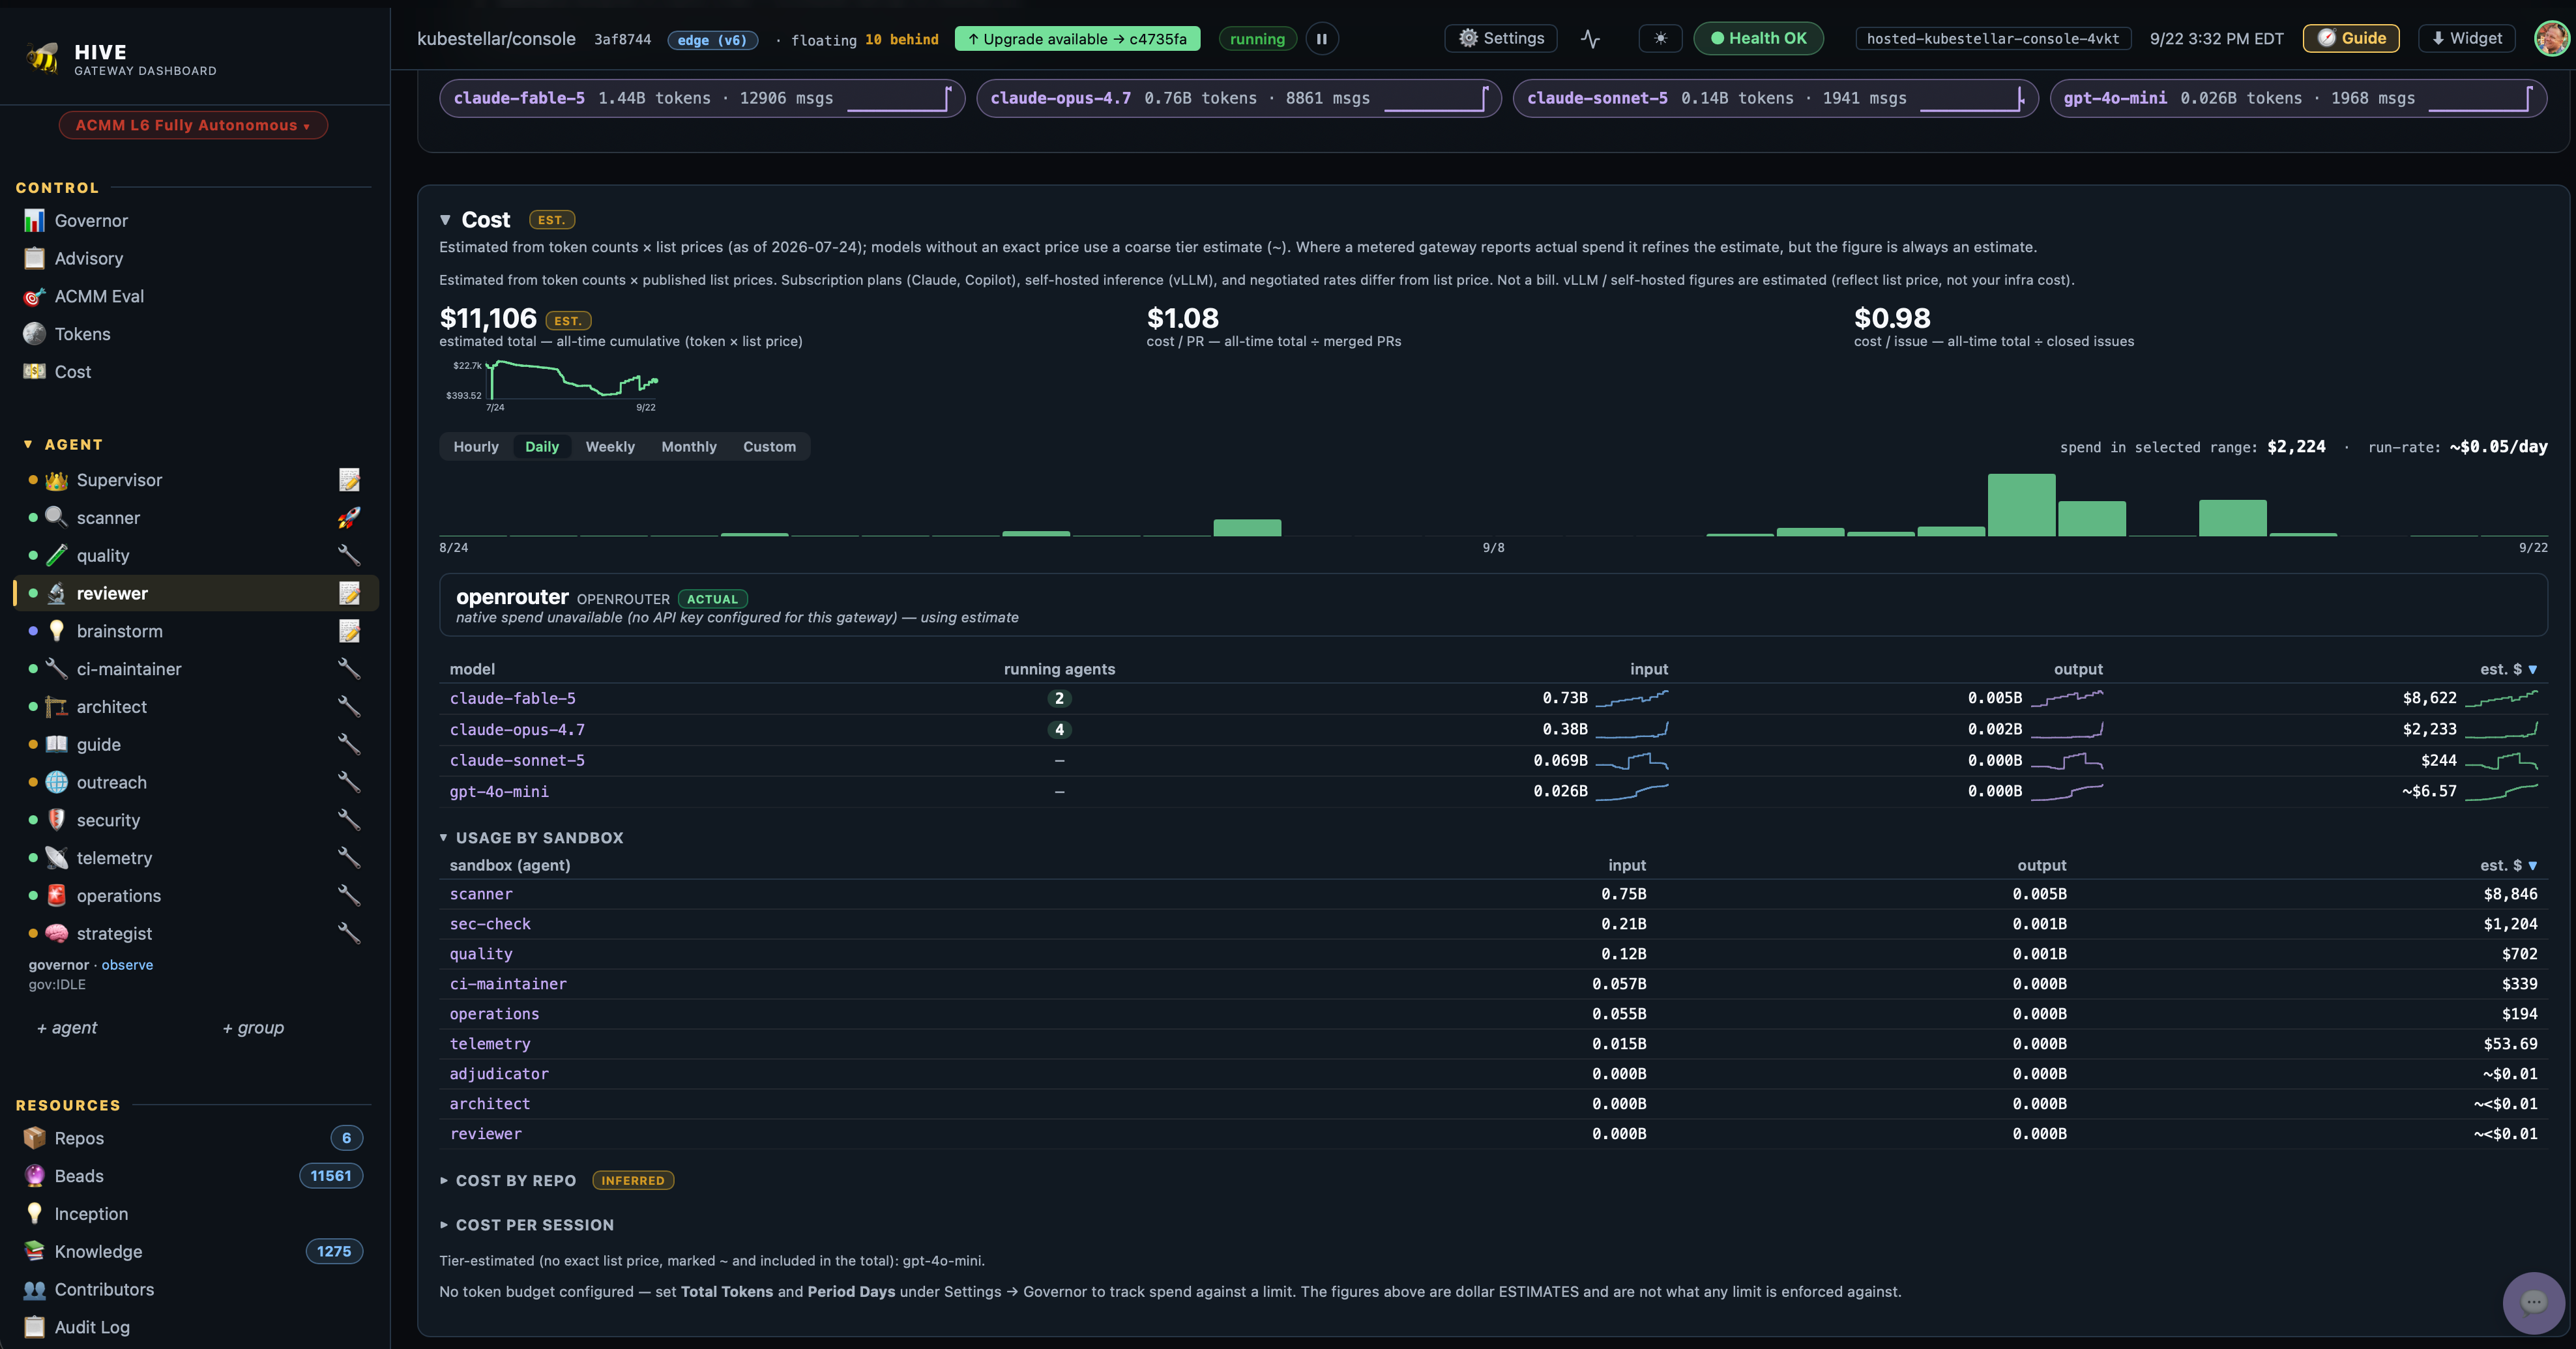Click the Upgrade available c4735fa button

tap(1077, 39)
